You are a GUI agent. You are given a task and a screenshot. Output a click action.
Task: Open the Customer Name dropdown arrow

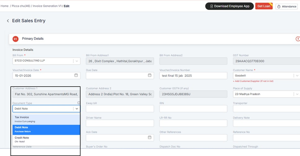(x=297, y=76)
